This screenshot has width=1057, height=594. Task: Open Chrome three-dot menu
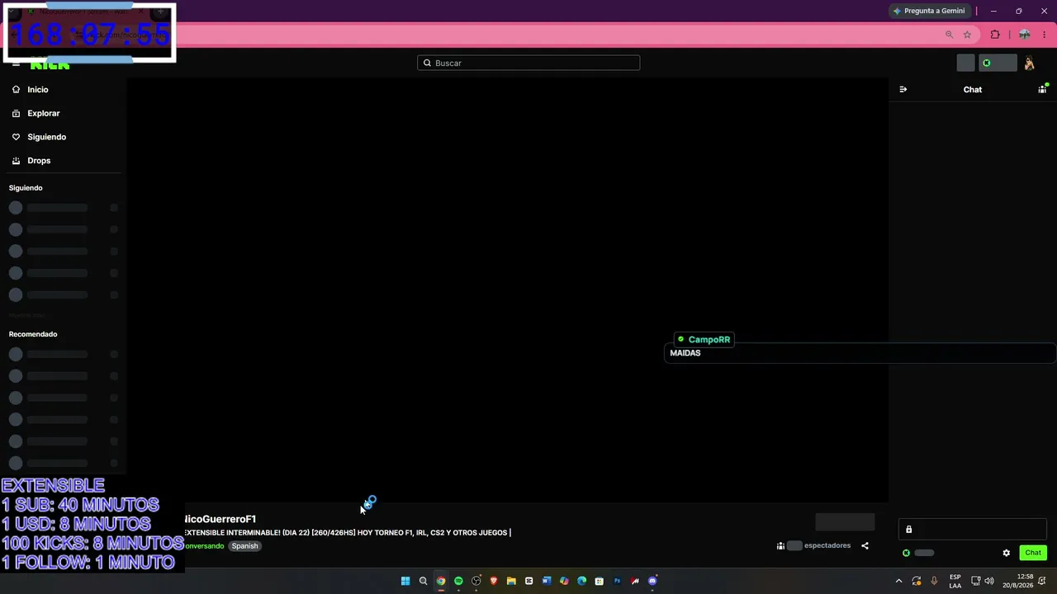coord(1045,35)
